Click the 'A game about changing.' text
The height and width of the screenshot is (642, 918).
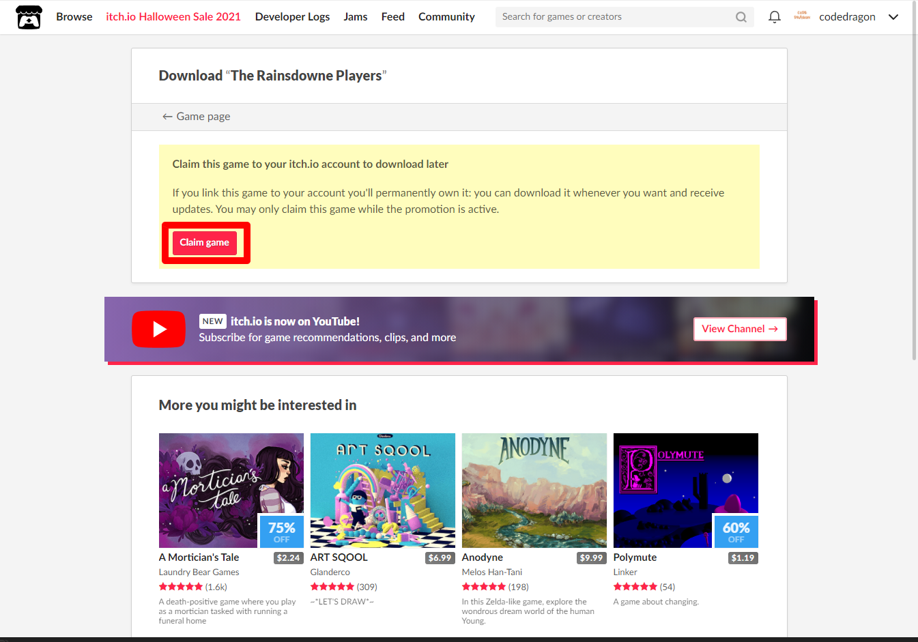click(x=656, y=602)
